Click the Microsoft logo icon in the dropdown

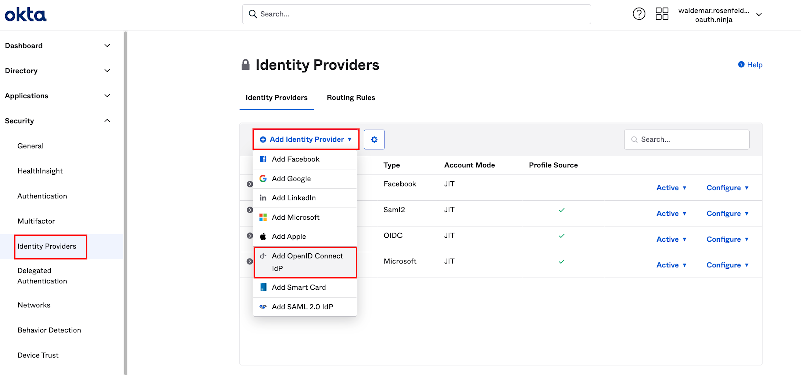[x=263, y=217]
